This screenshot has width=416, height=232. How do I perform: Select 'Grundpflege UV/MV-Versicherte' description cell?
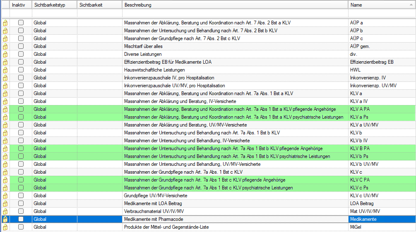[235, 196]
